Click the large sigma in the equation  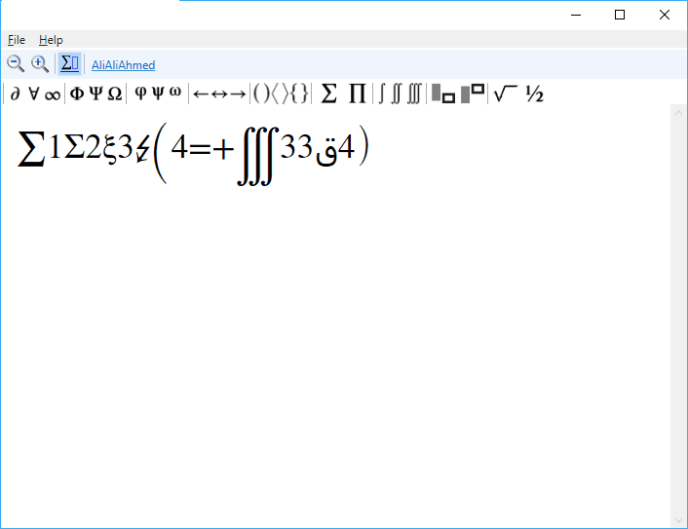pos(31,149)
